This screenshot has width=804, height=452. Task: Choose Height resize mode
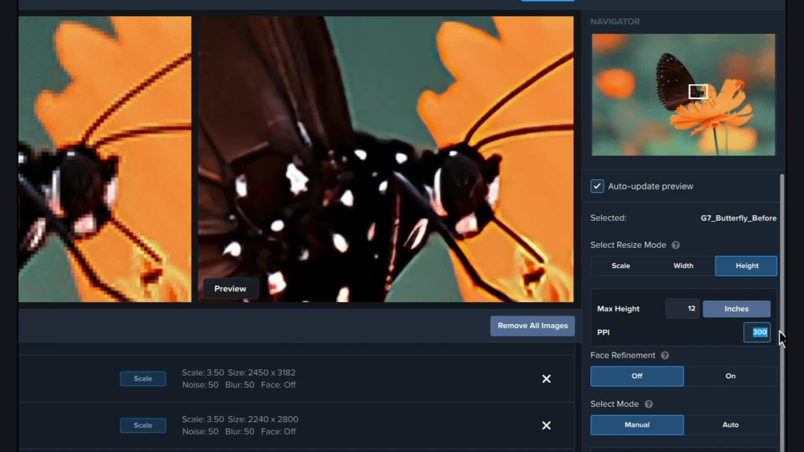746,266
